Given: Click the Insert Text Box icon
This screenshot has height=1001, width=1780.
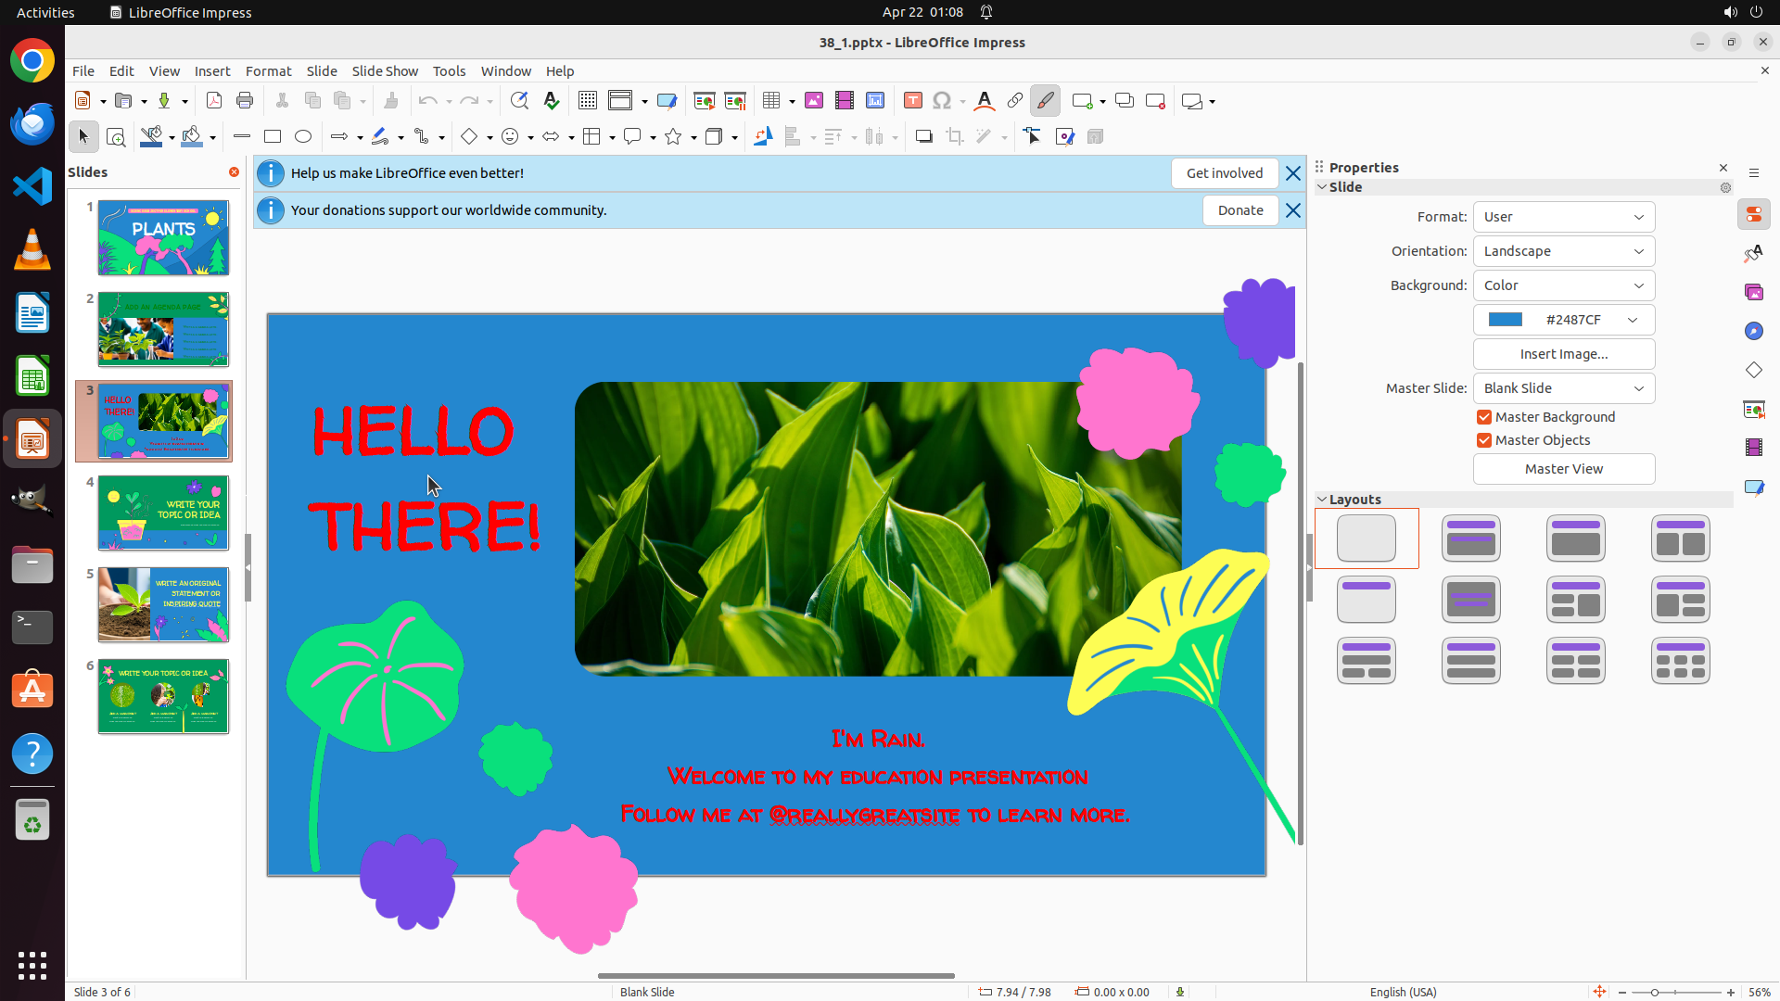Looking at the screenshot, I should (912, 101).
